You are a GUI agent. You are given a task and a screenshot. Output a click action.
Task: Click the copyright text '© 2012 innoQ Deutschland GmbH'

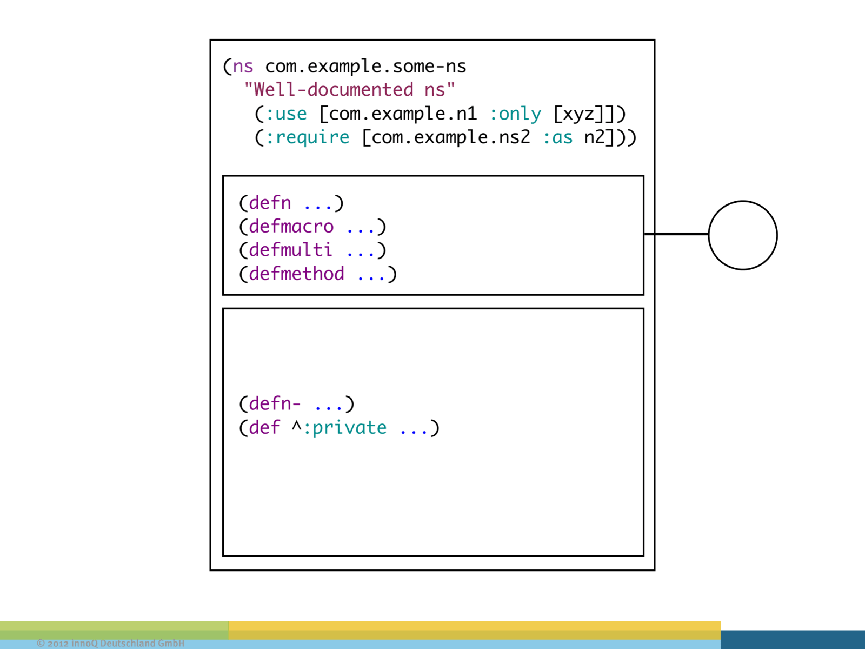point(110,643)
